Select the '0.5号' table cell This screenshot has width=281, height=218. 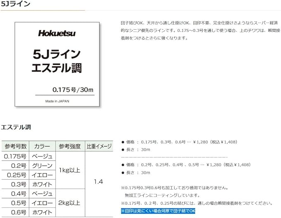15,203
